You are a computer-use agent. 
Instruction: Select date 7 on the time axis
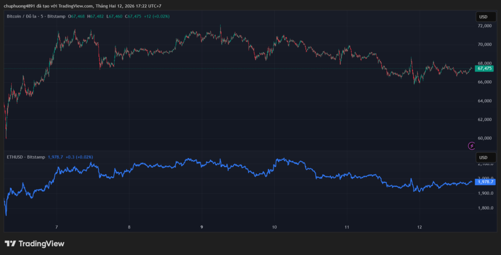coord(57,228)
